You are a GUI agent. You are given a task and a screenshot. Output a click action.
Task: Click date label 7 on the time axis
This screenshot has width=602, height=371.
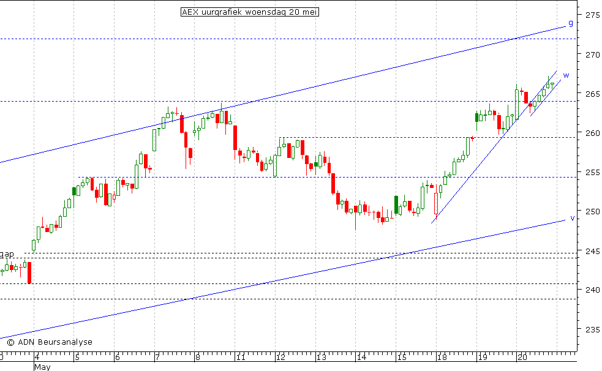(157, 357)
